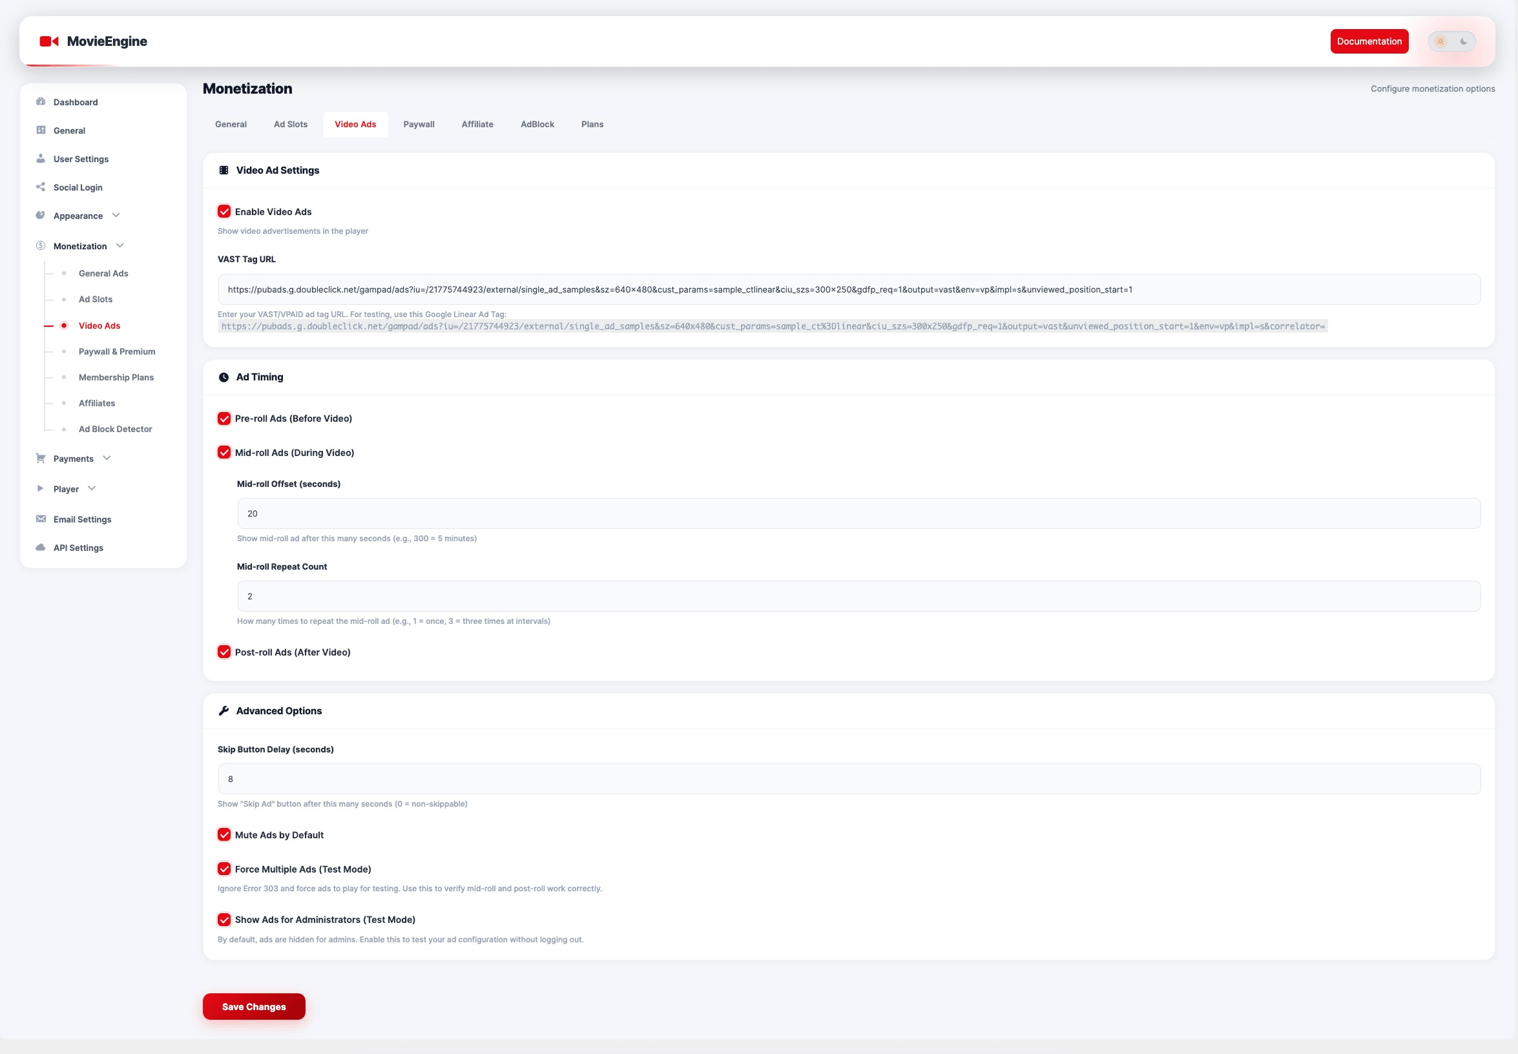Open the AdBlock tab
Image resolution: width=1518 pixels, height=1054 pixels.
coord(536,124)
